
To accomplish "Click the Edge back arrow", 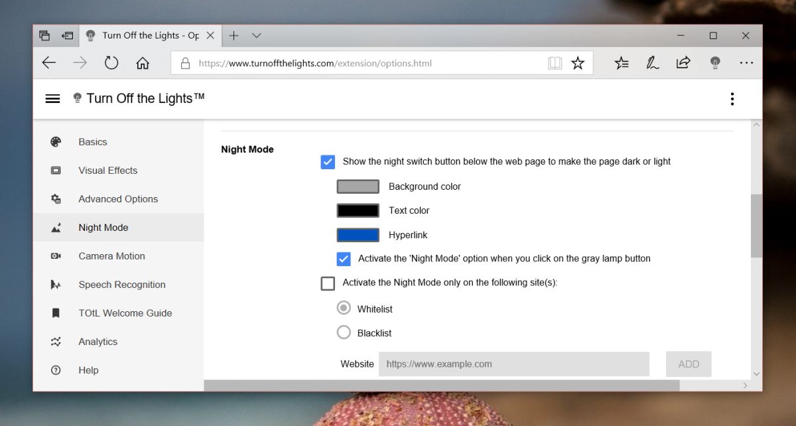I will click(x=49, y=63).
